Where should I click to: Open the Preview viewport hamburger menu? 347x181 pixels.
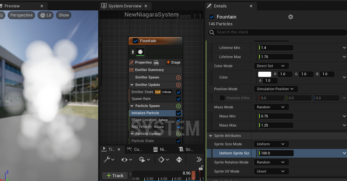point(2,15)
